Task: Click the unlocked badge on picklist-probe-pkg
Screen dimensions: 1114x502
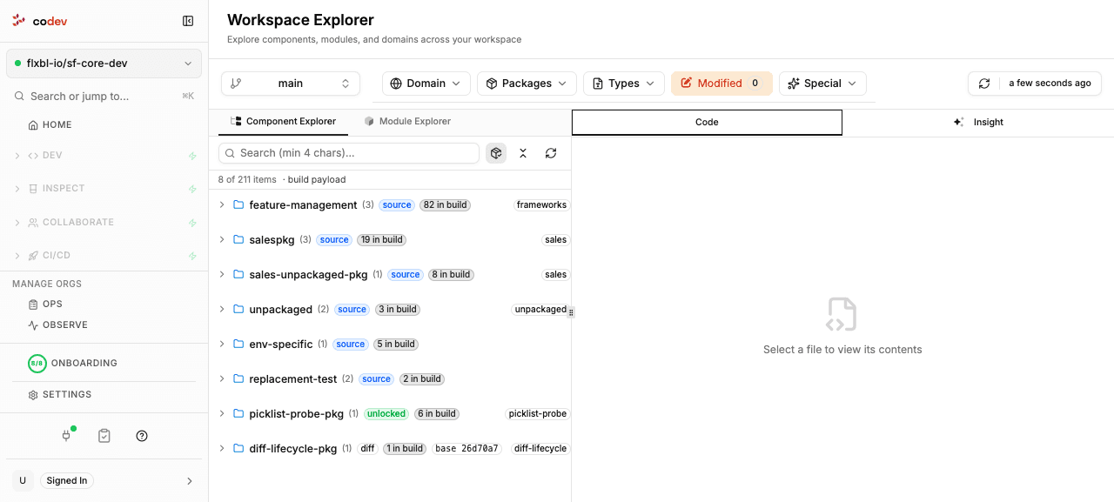Action: (386, 414)
